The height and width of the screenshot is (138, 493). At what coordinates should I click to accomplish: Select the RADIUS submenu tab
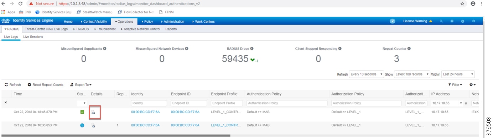click(12, 29)
